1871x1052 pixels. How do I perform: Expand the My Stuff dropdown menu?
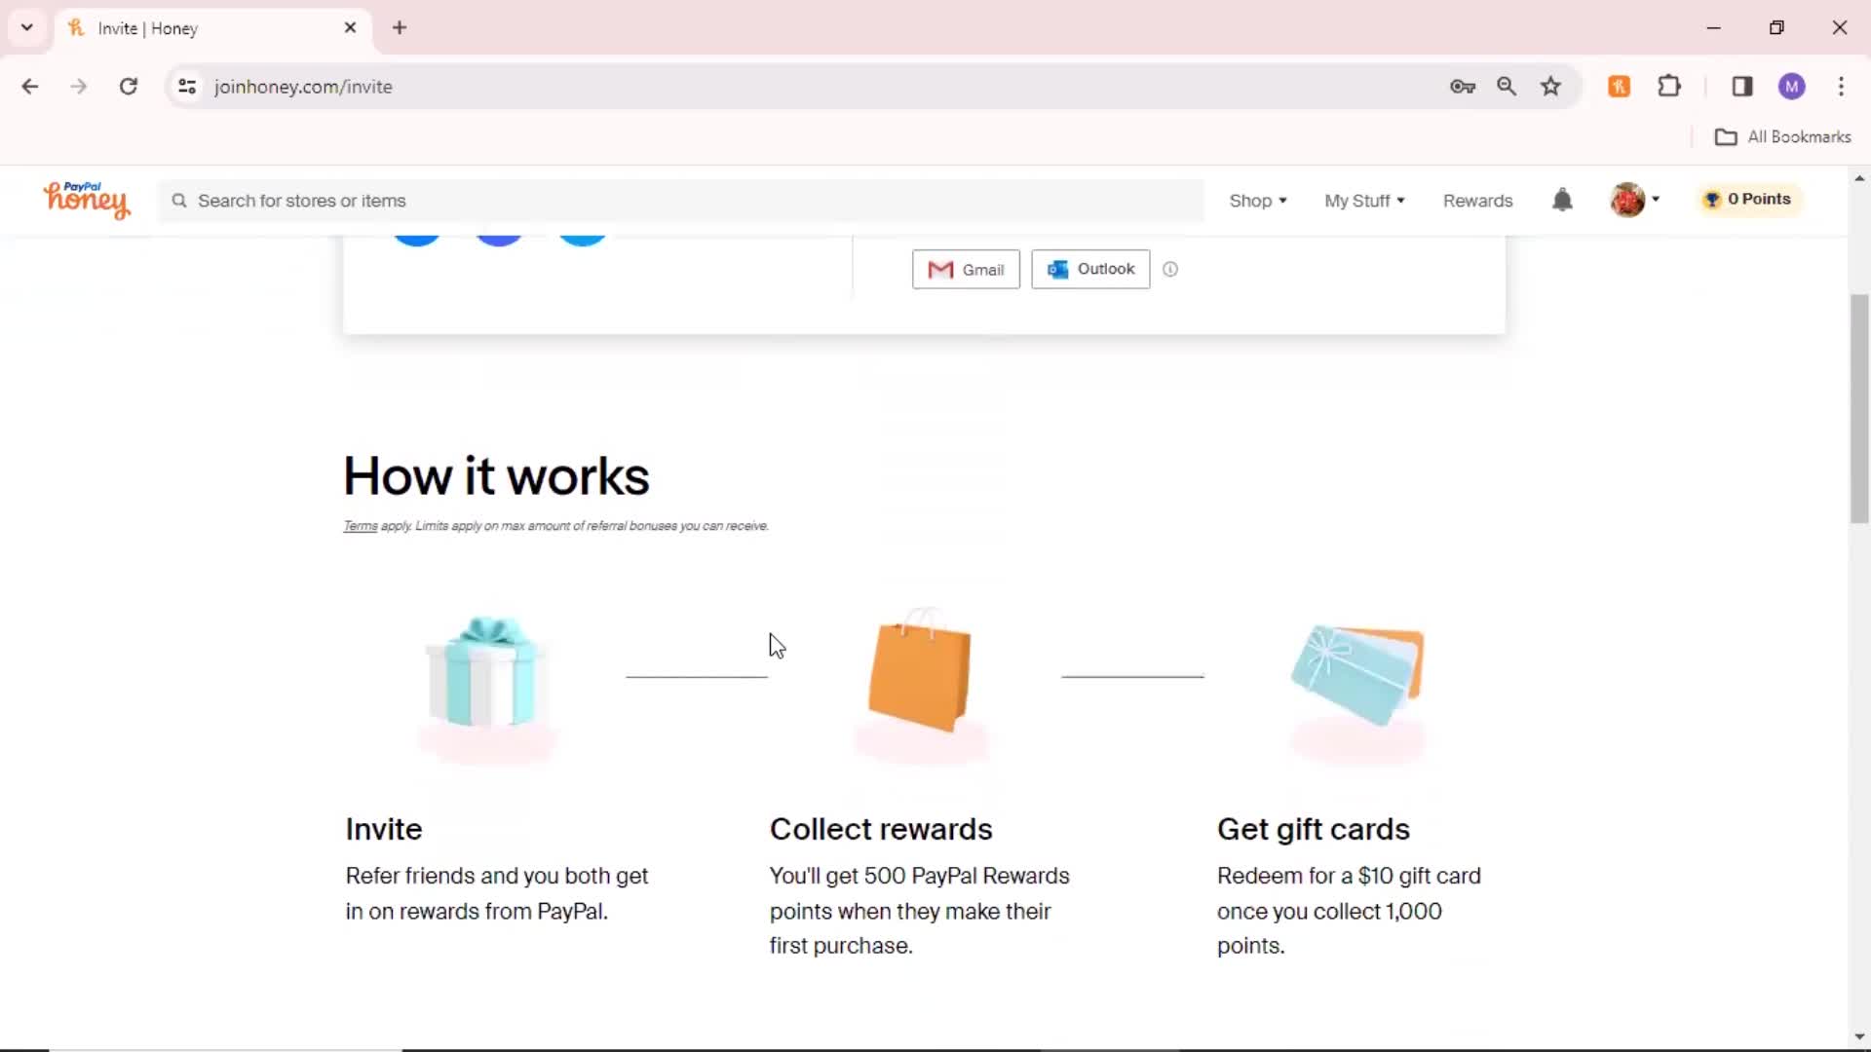(1364, 201)
